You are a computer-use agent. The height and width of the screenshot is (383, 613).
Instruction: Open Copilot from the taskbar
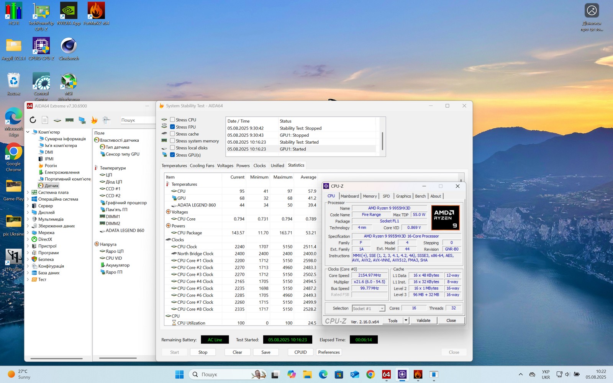tap(292, 374)
